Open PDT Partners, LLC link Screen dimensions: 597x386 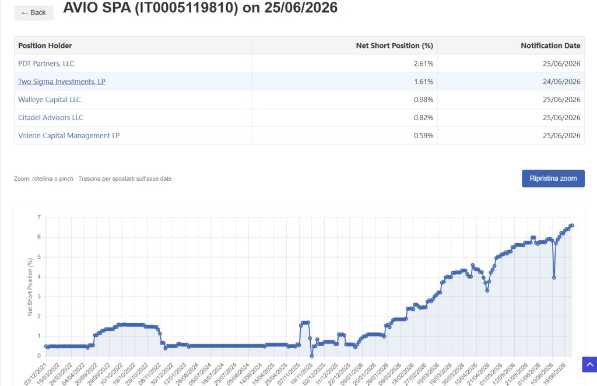[x=46, y=64]
